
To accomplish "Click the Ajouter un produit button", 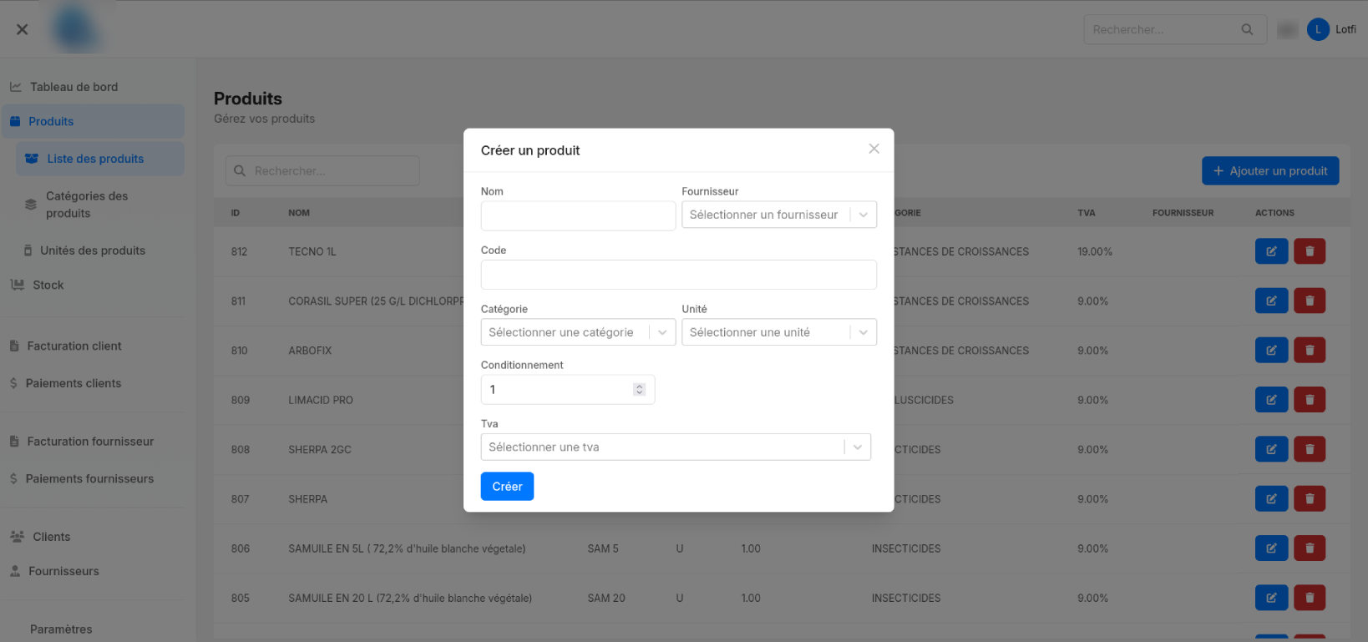I will (x=1270, y=170).
